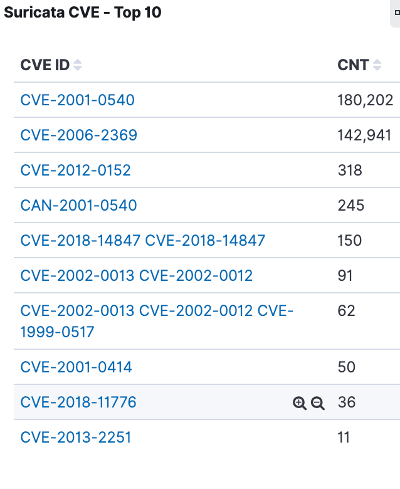Open CVE-2018-11776 link
The width and height of the screenshot is (400, 489).
point(78,402)
